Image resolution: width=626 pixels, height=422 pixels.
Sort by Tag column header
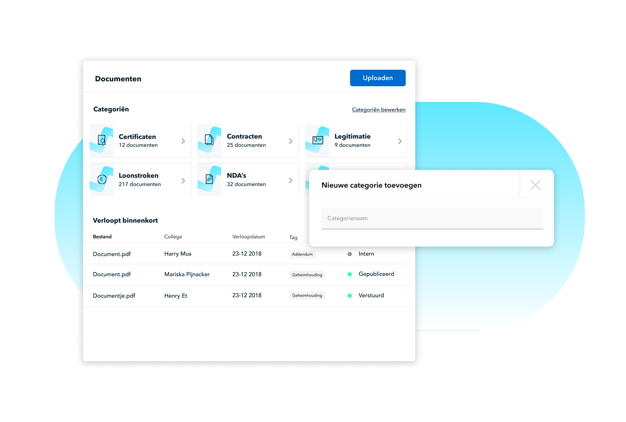pos(293,237)
